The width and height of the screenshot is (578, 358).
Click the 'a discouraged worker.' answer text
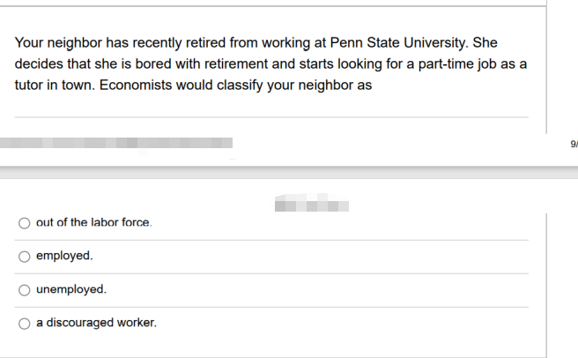point(96,323)
